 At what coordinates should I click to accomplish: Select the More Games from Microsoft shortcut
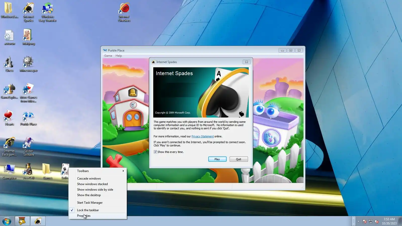[x=28, y=93]
